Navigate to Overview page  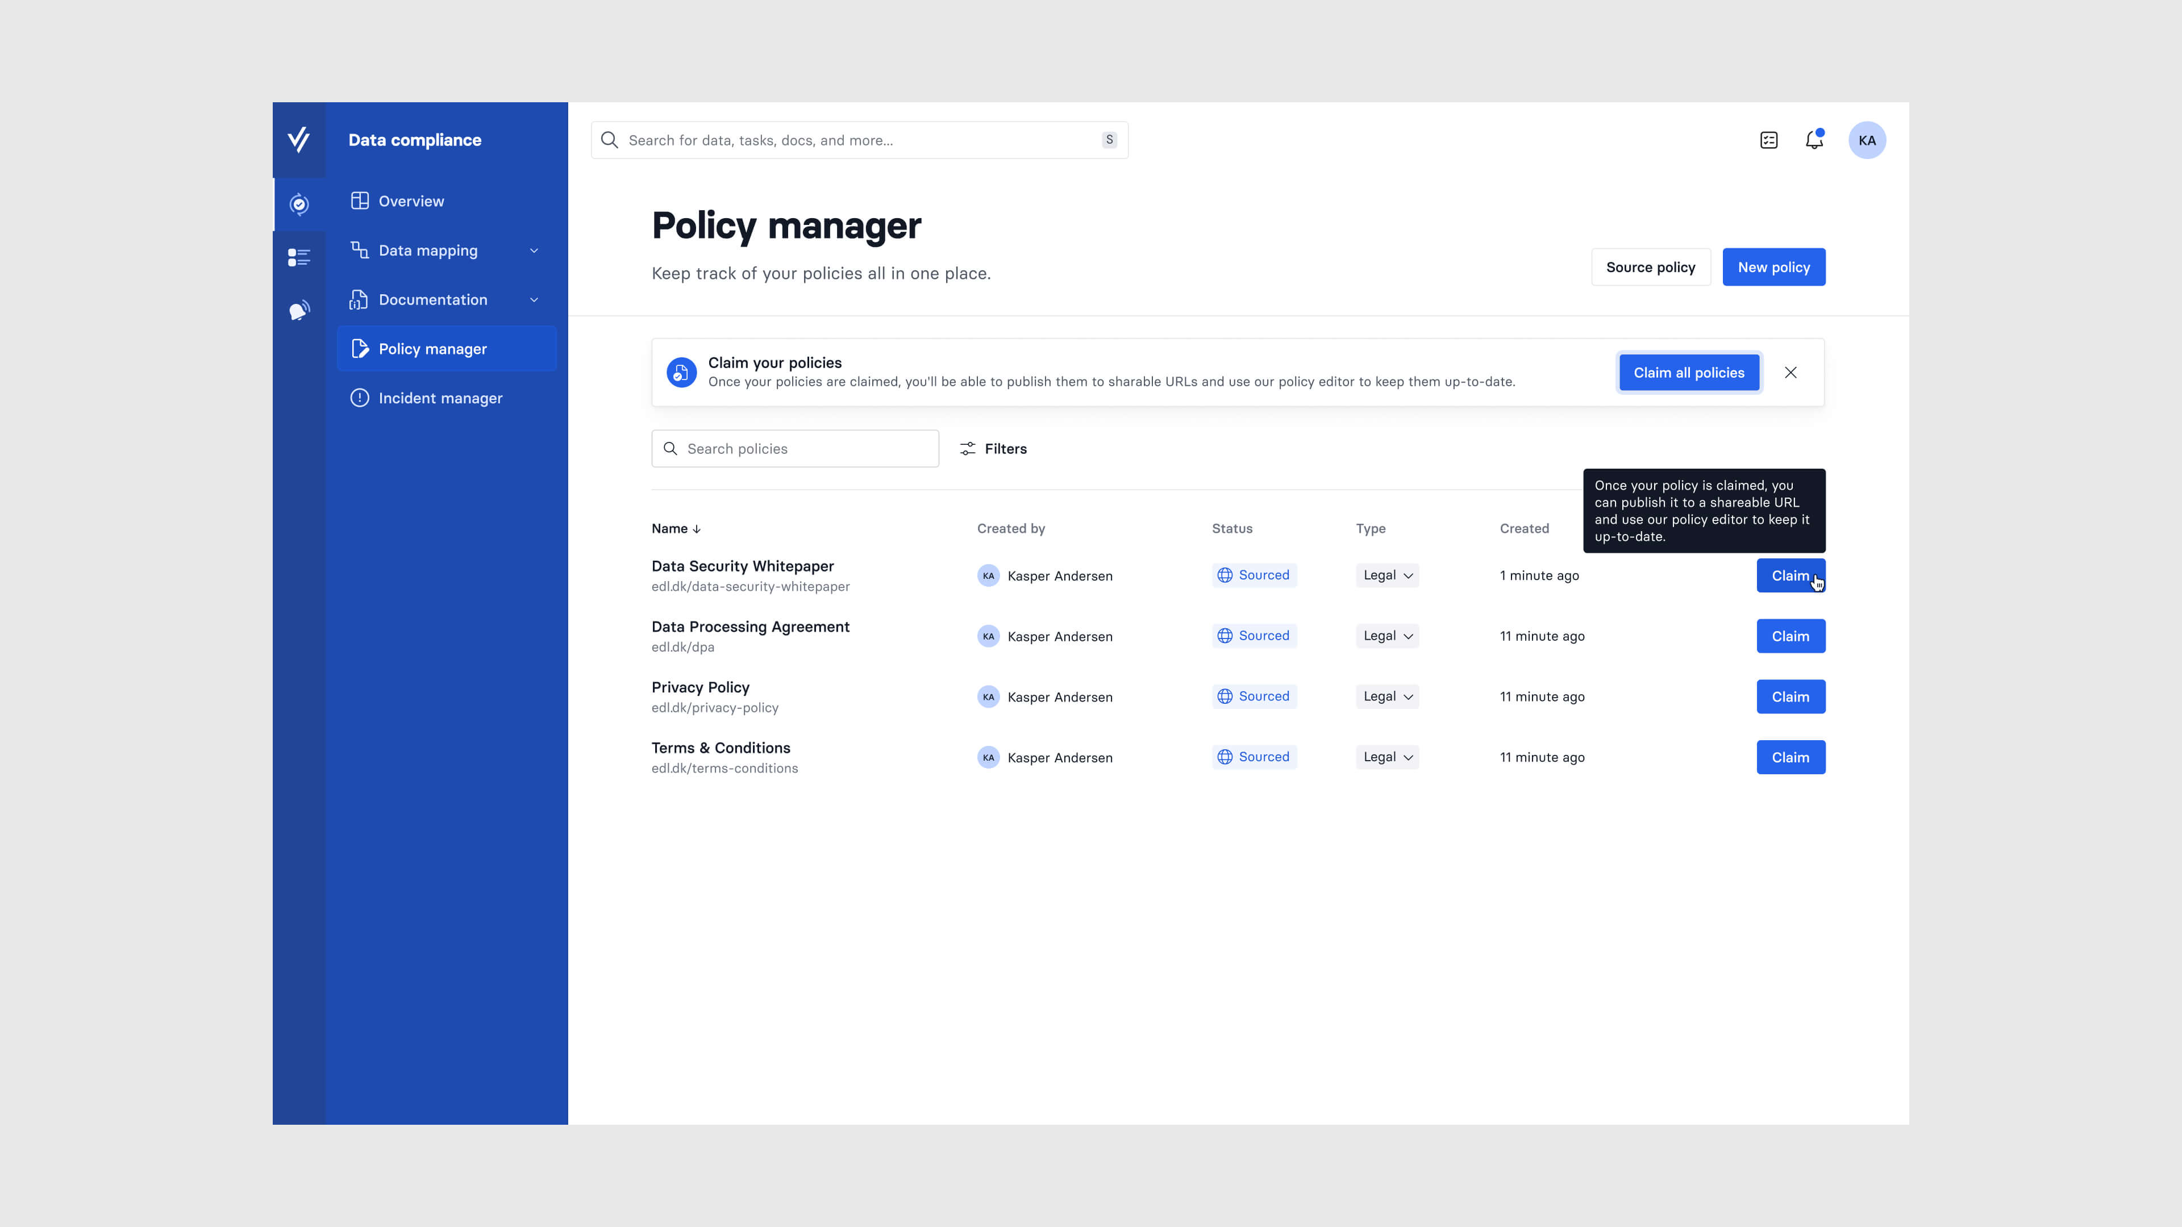[x=411, y=201]
